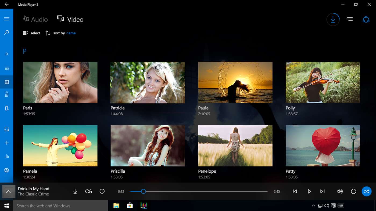Click Media Player taskbar icon

point(144,205)
